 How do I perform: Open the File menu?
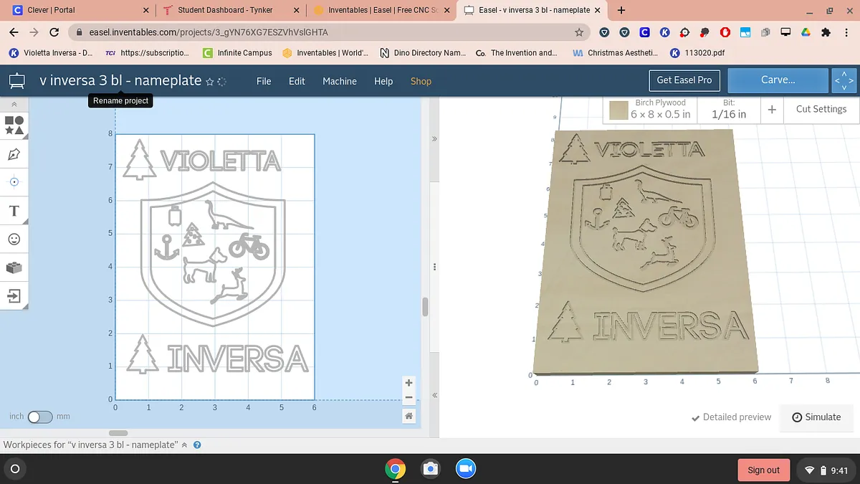264,81
